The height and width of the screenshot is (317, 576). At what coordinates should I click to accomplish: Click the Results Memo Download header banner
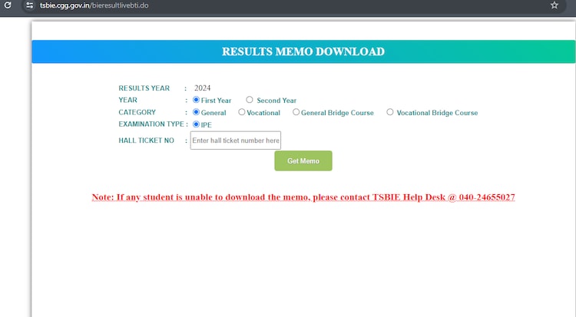point(303,52)
